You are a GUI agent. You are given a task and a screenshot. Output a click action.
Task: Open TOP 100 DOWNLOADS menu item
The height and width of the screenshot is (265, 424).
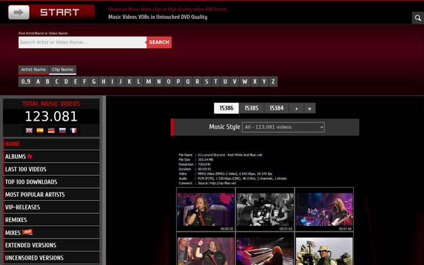51,182
